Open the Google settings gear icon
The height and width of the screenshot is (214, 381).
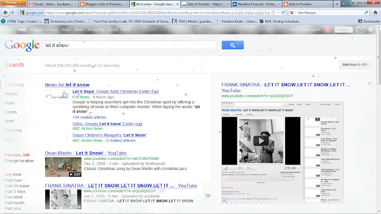tap(370, 30)
